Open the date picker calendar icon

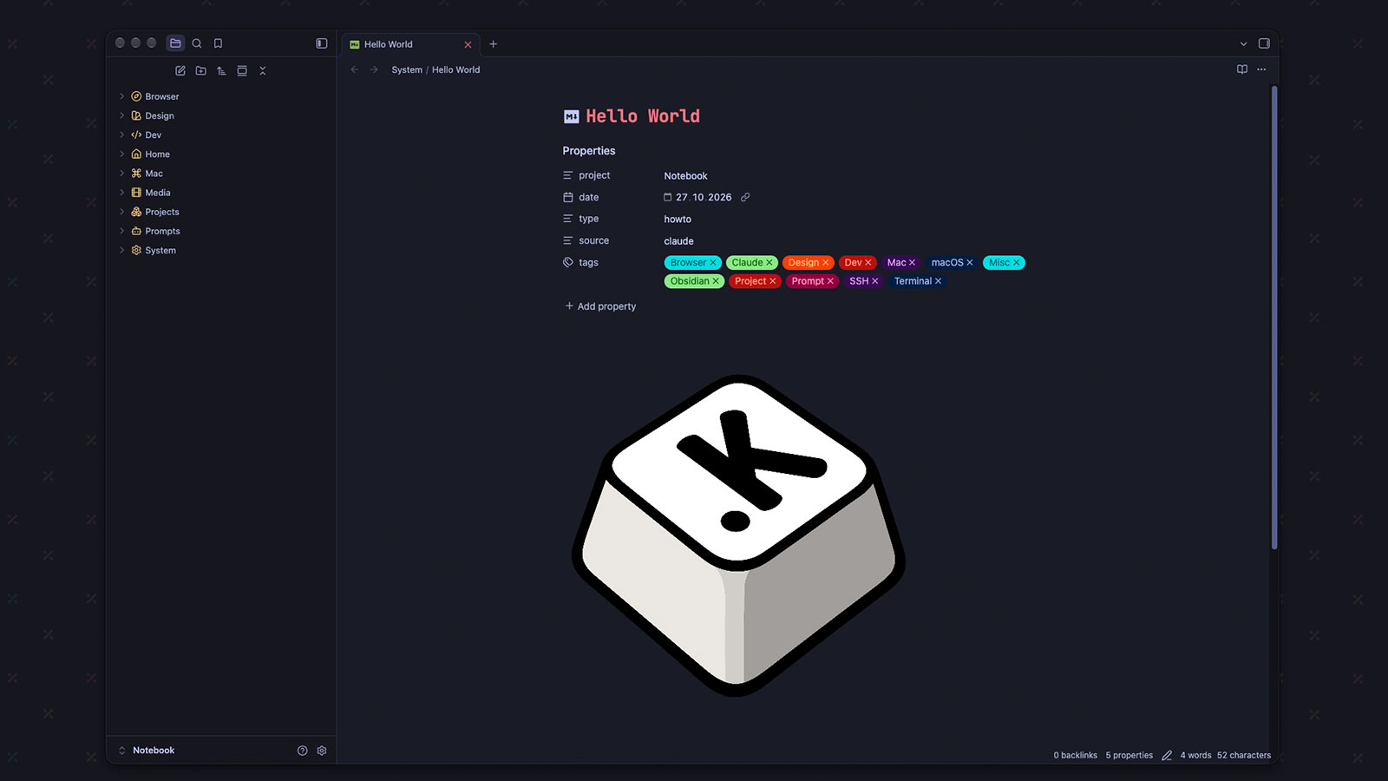(x=668, y=197)
